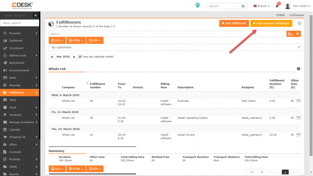Click the orange search magnifier button
This screenshot has width=313, height=176.
point(290,34)
